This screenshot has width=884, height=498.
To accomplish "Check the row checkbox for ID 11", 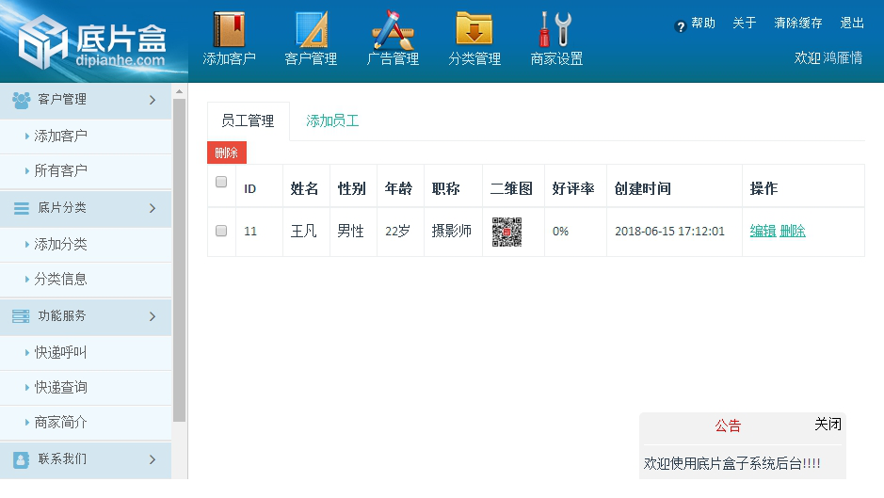I will tap(221, 231).
